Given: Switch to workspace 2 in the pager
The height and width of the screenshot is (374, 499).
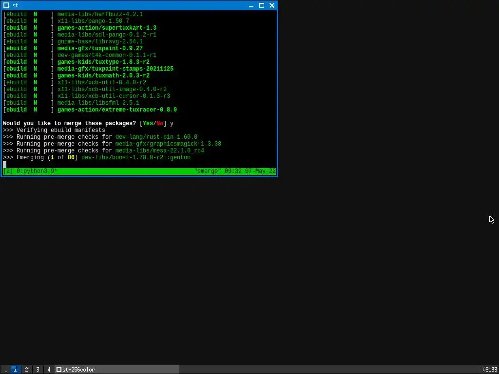Looking at the screenshot, I should [x=26, y=370].
